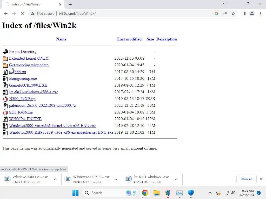Open the Chrome three-dot menu
The image size is (266, 199).
point(260,13)
